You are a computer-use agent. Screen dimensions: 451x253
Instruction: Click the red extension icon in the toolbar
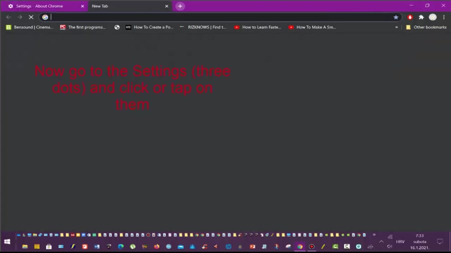pos(410,17)
